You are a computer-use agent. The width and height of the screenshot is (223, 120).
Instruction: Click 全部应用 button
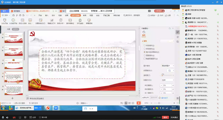(x=145, y=98)
